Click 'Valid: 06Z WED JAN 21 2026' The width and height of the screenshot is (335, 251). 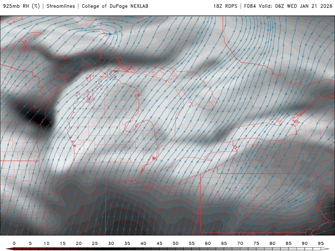click(x=296, y=6)
